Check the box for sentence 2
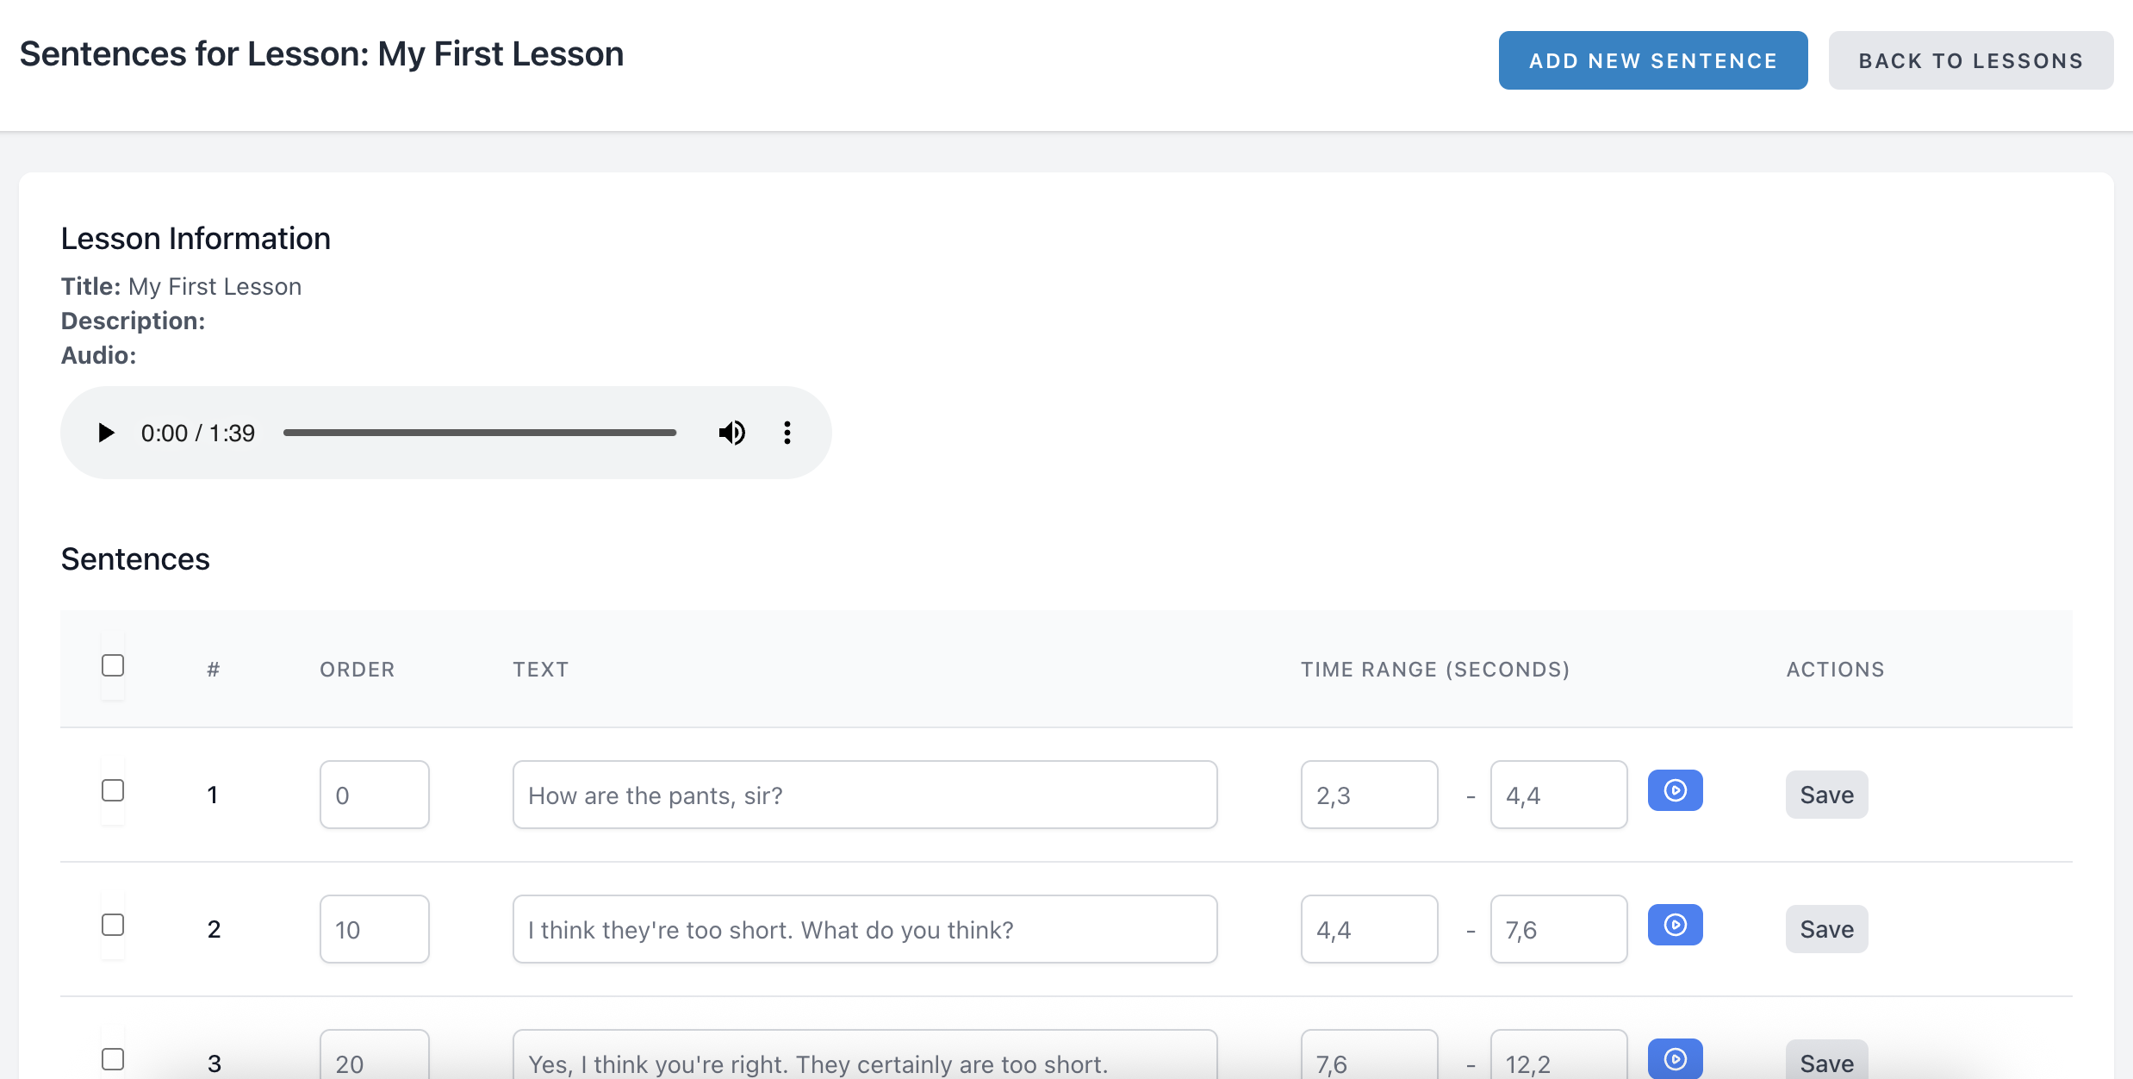 pyautogui.click(x=113, y=926)
